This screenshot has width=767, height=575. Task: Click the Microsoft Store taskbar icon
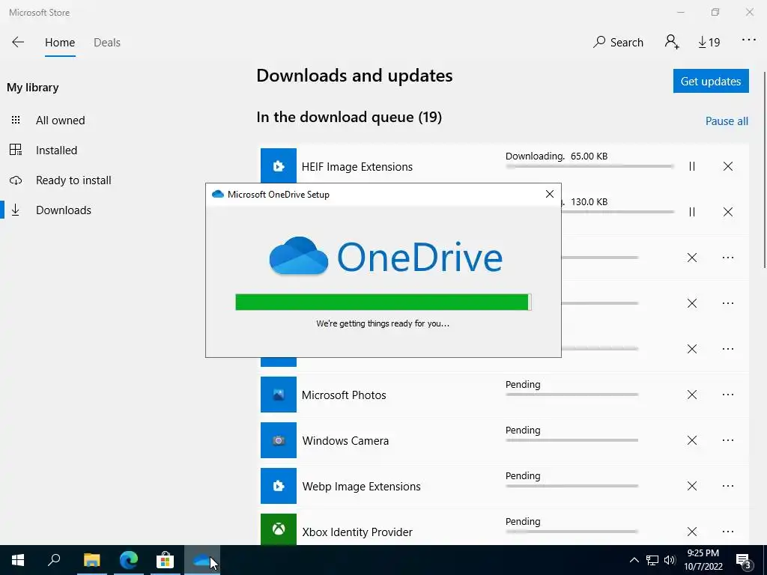166,560
